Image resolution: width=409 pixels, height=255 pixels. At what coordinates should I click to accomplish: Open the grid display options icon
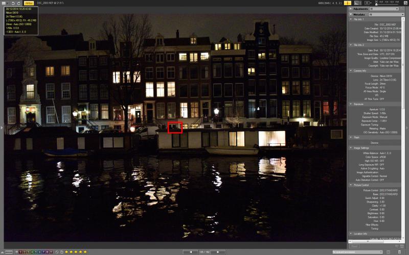[x=367, y=3]
